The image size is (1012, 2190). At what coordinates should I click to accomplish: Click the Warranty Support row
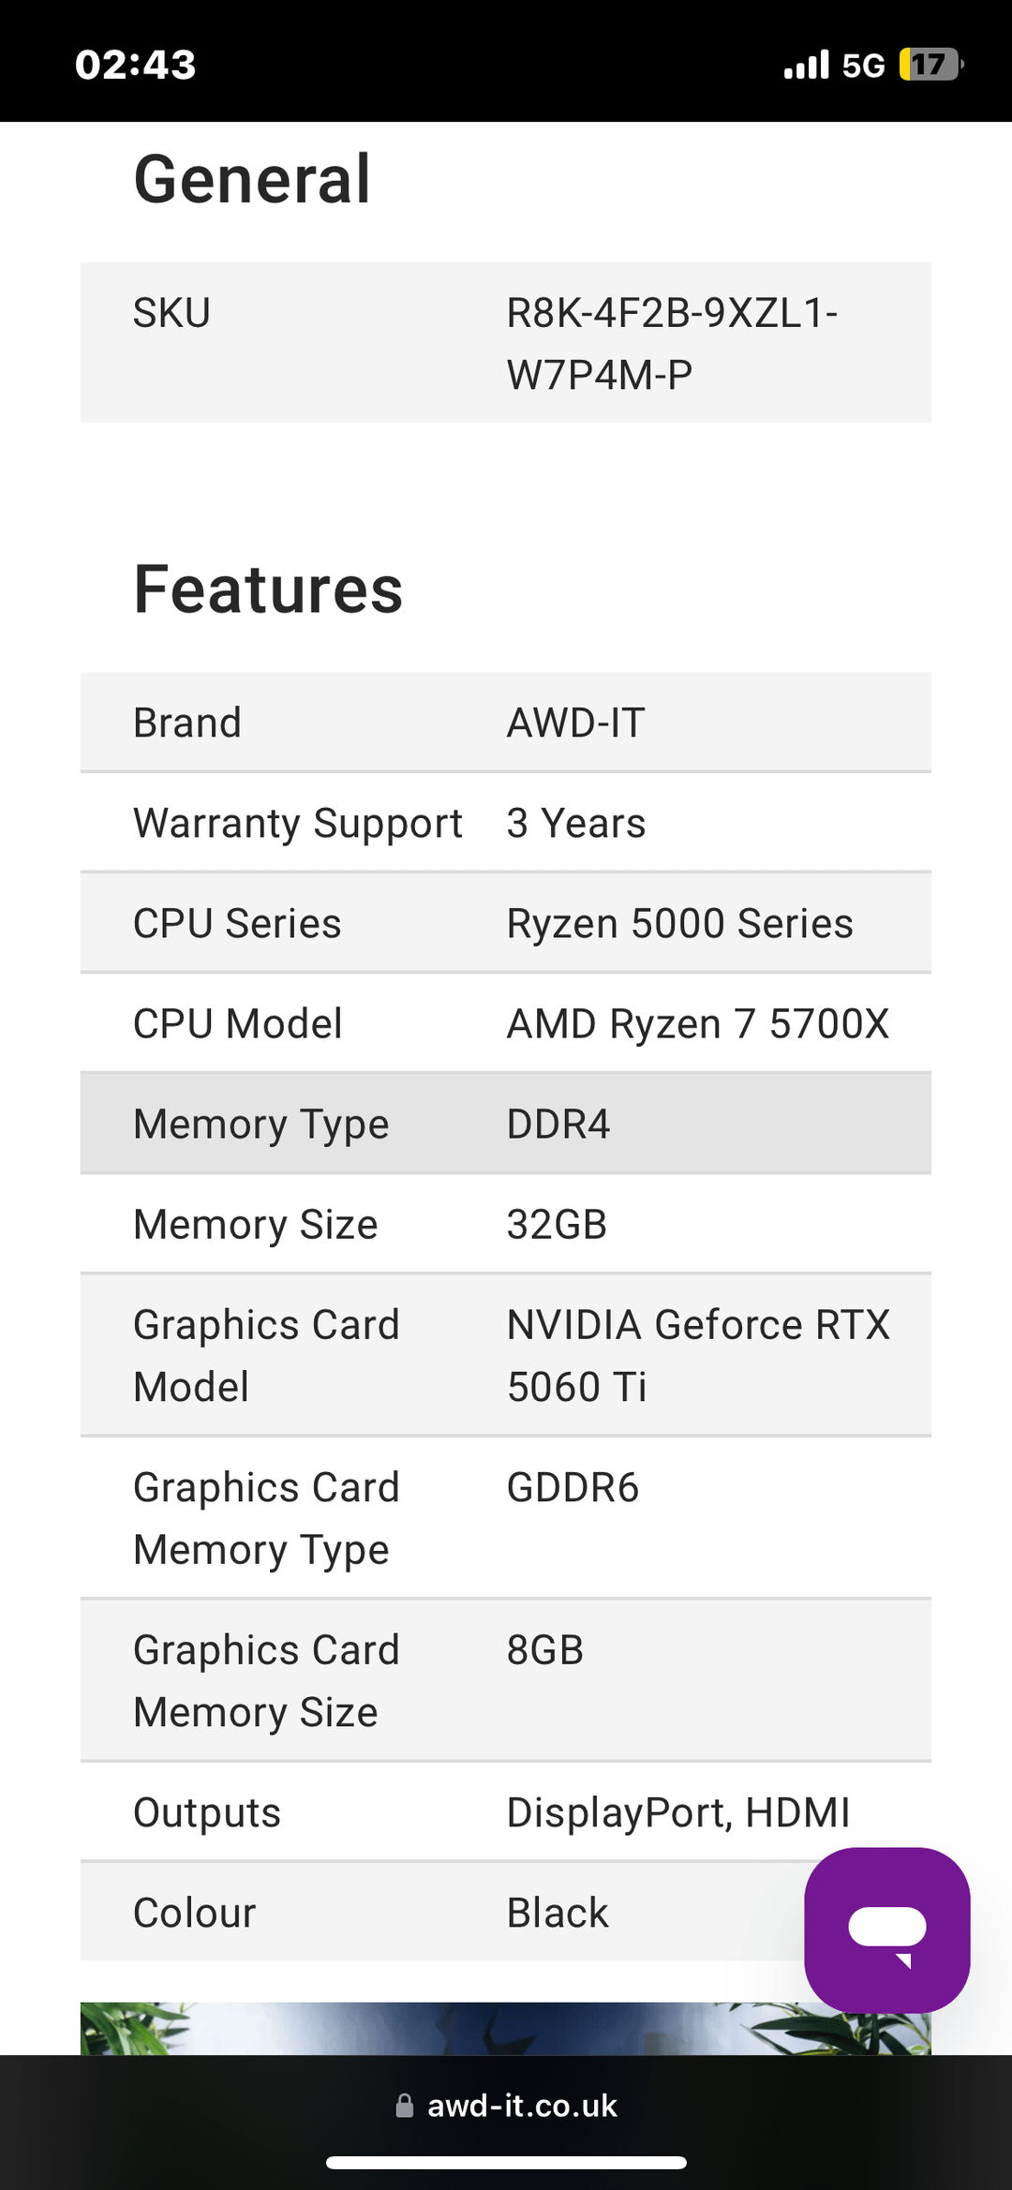pos(506,823)
